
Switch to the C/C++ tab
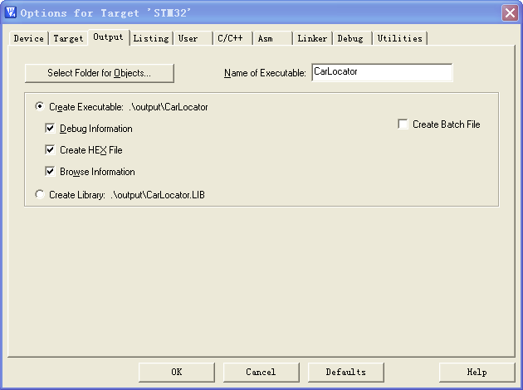click(232, 38)
